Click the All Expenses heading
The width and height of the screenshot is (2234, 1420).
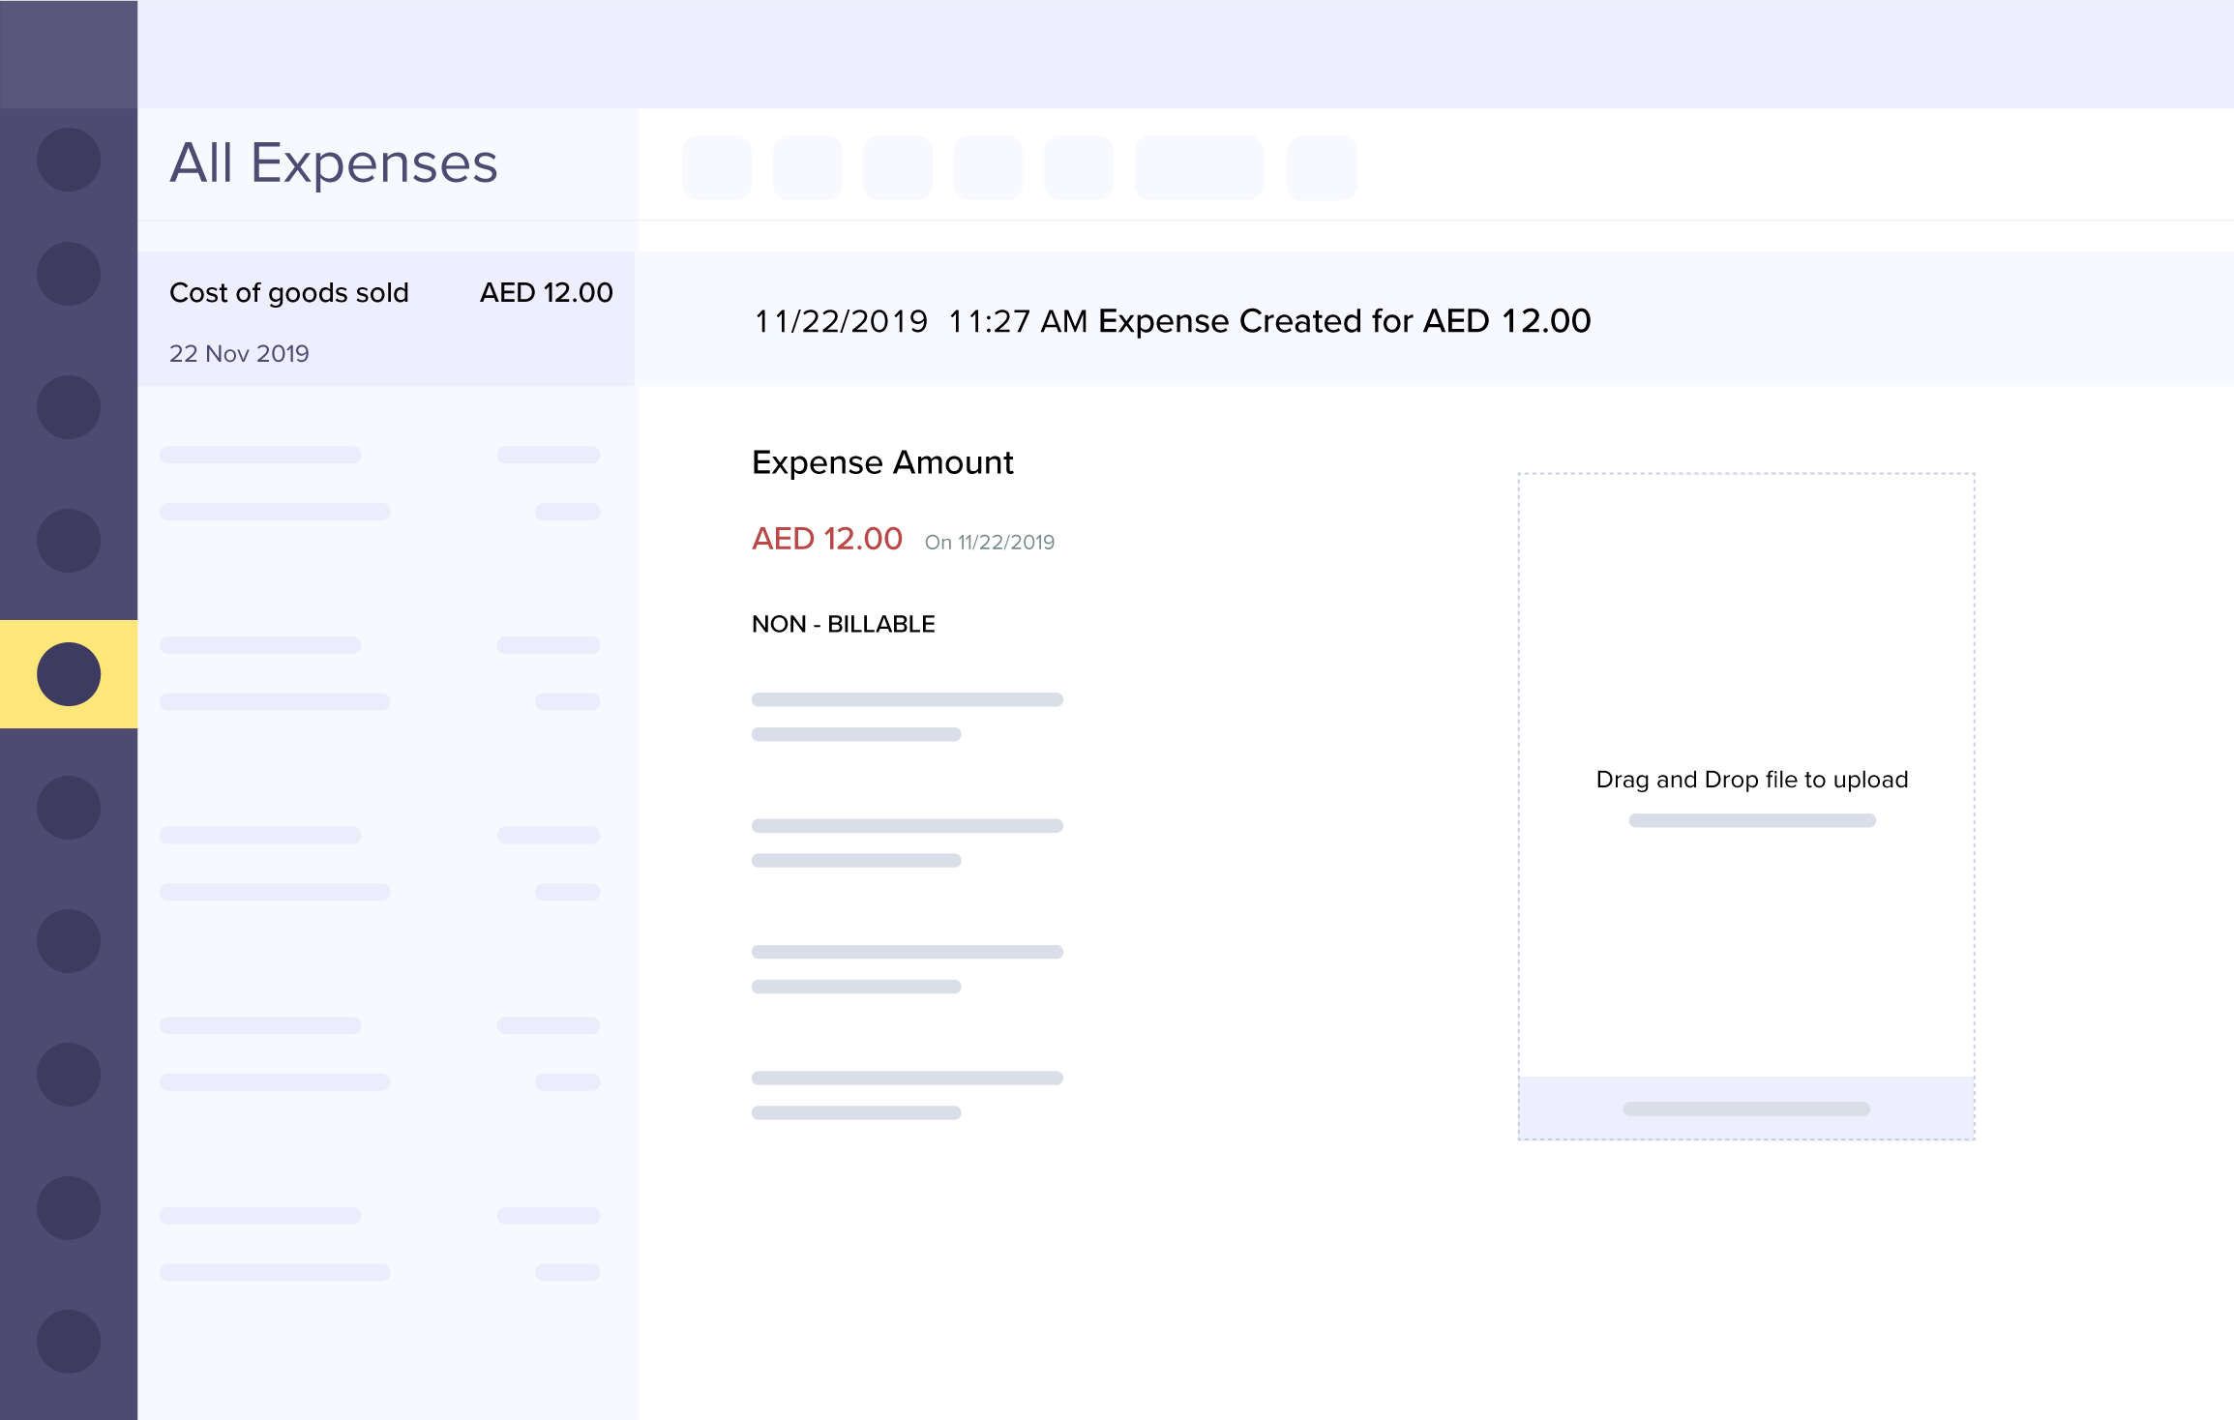point(334,163)
